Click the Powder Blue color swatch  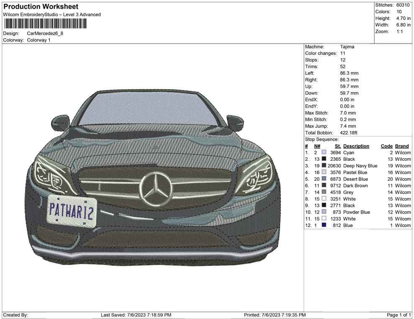click(x=324, y=212)
